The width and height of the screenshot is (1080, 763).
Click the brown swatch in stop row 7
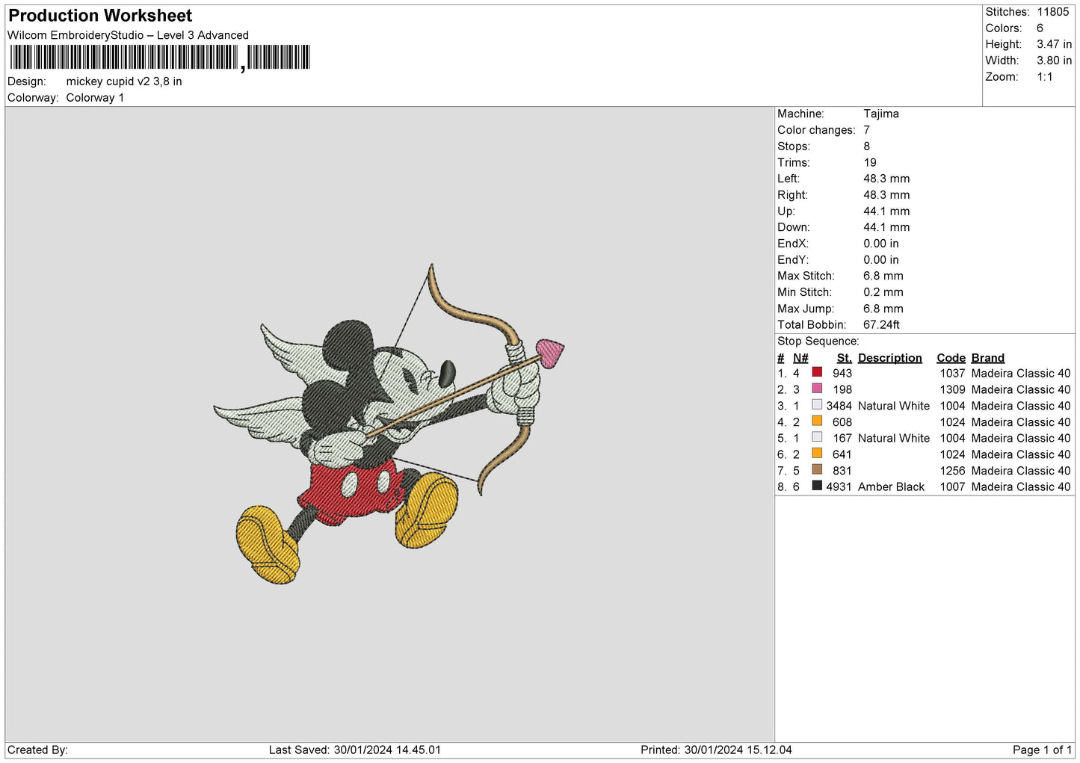click(817, 469)
